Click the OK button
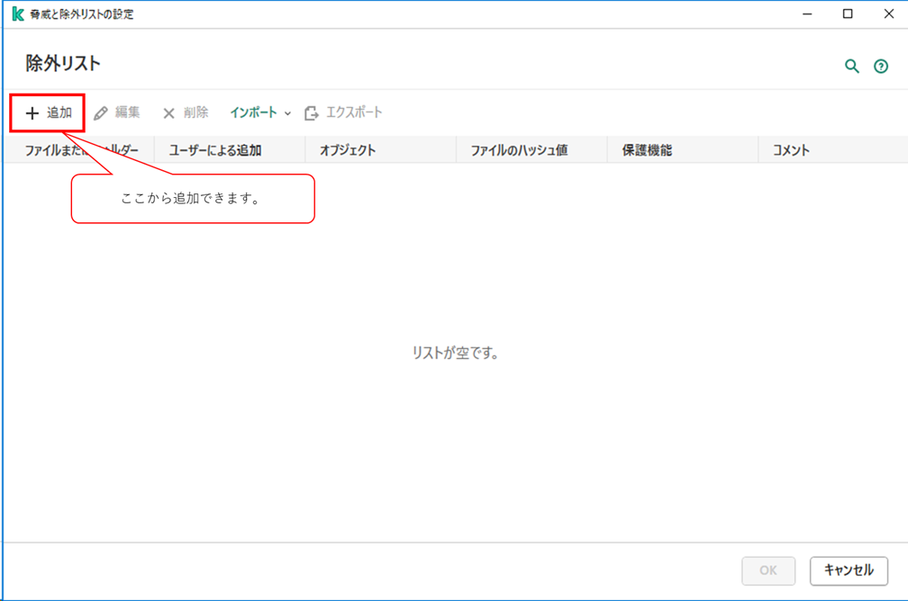908x601 pixels. click(x=767, y=570)
